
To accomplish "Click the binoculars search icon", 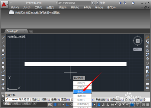I will pyautogui.click(x=93, y=3).
